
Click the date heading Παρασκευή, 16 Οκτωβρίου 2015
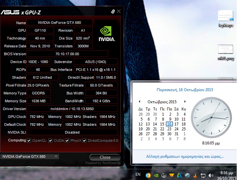(x=185, y=90)
